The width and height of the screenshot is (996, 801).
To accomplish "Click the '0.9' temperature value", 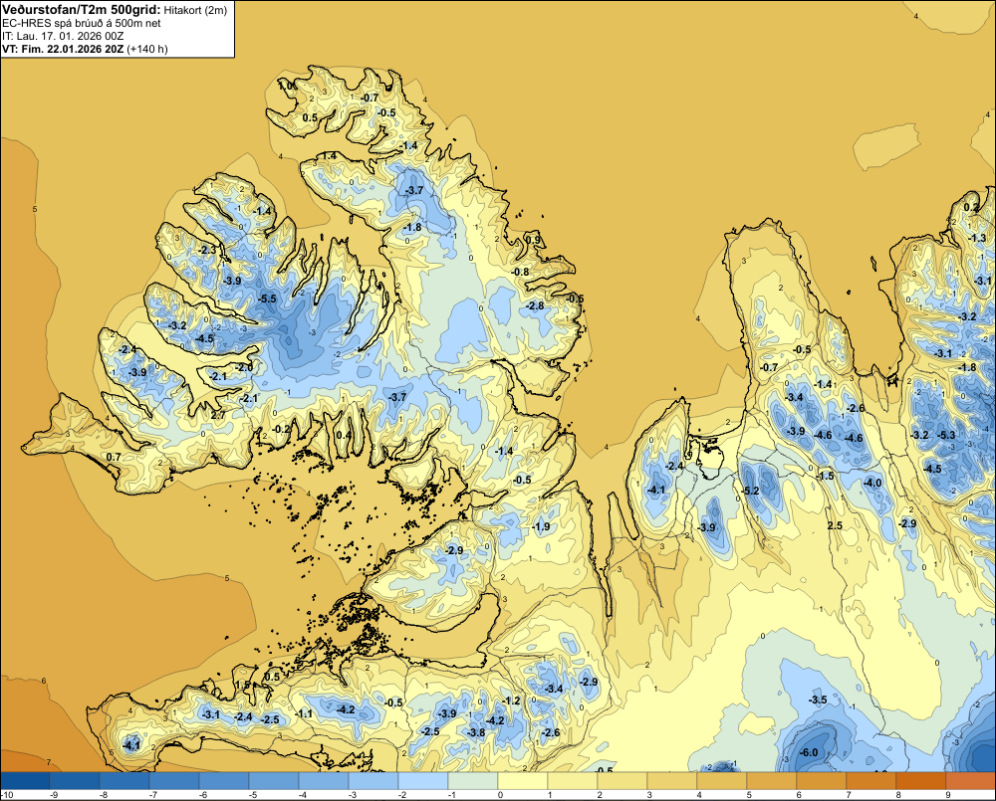I will click(534, 240).
